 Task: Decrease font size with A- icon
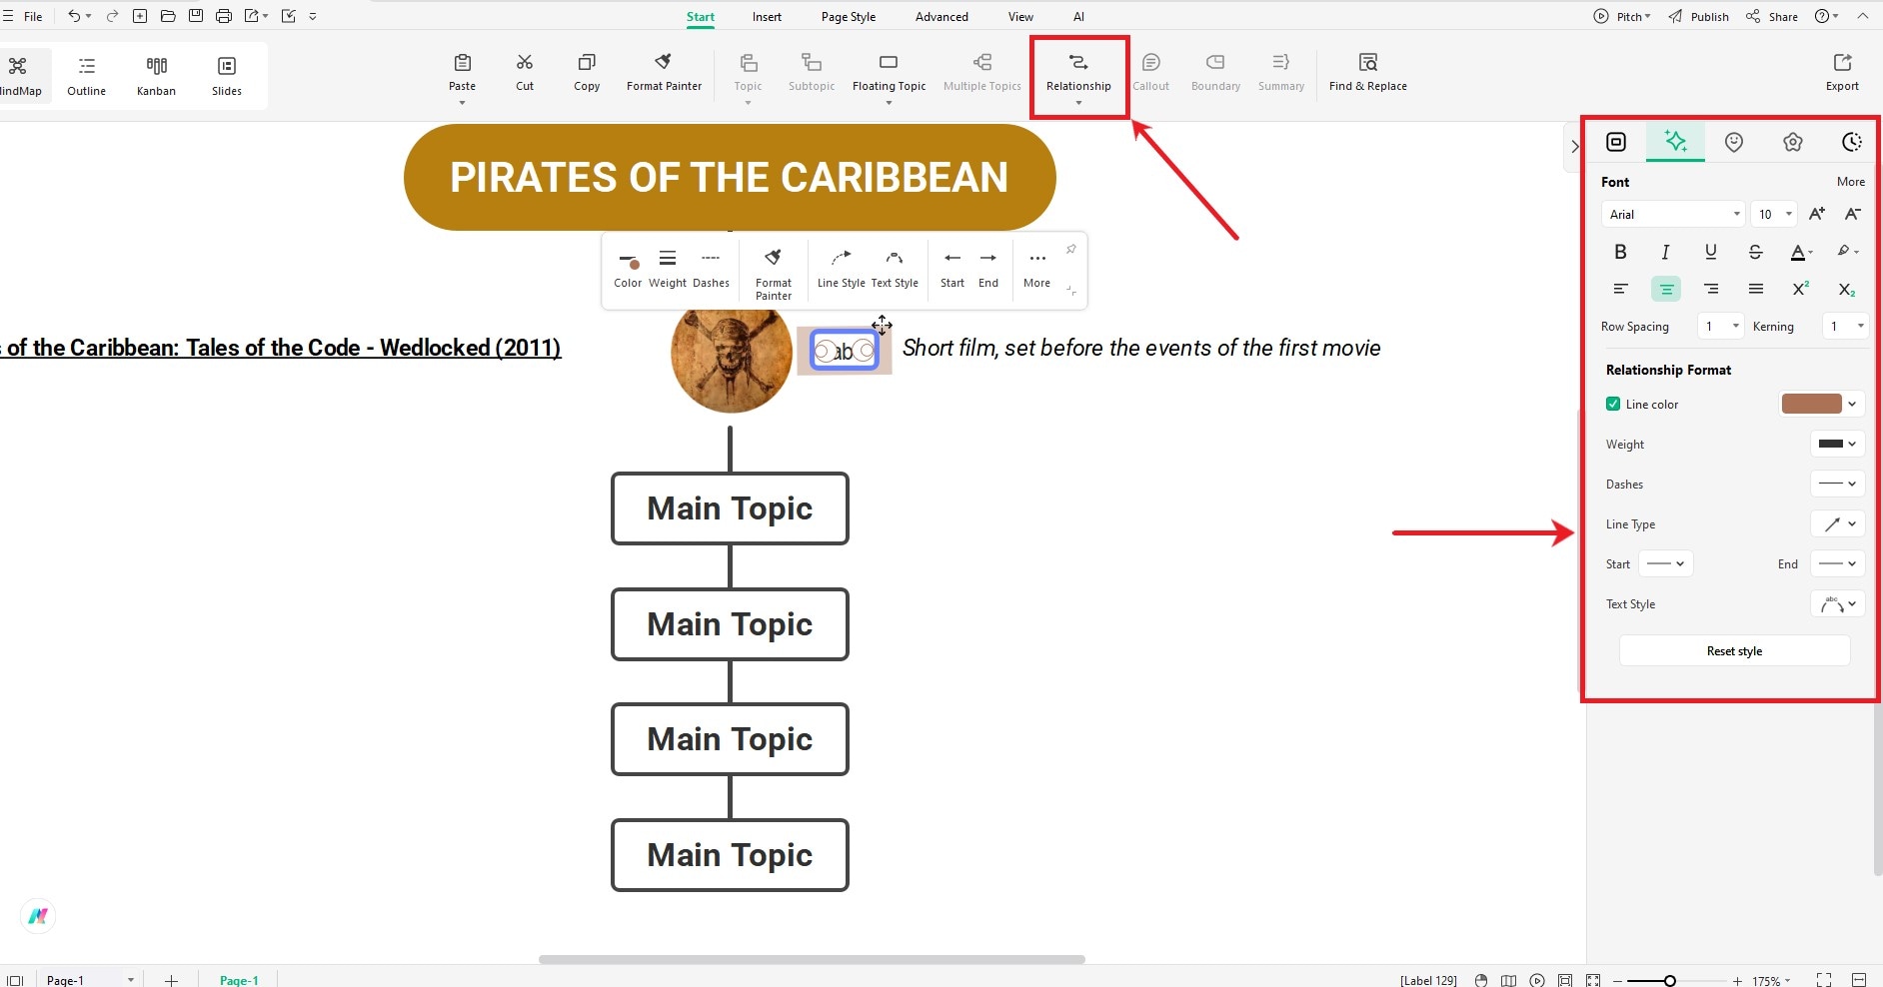[1852, 214]
